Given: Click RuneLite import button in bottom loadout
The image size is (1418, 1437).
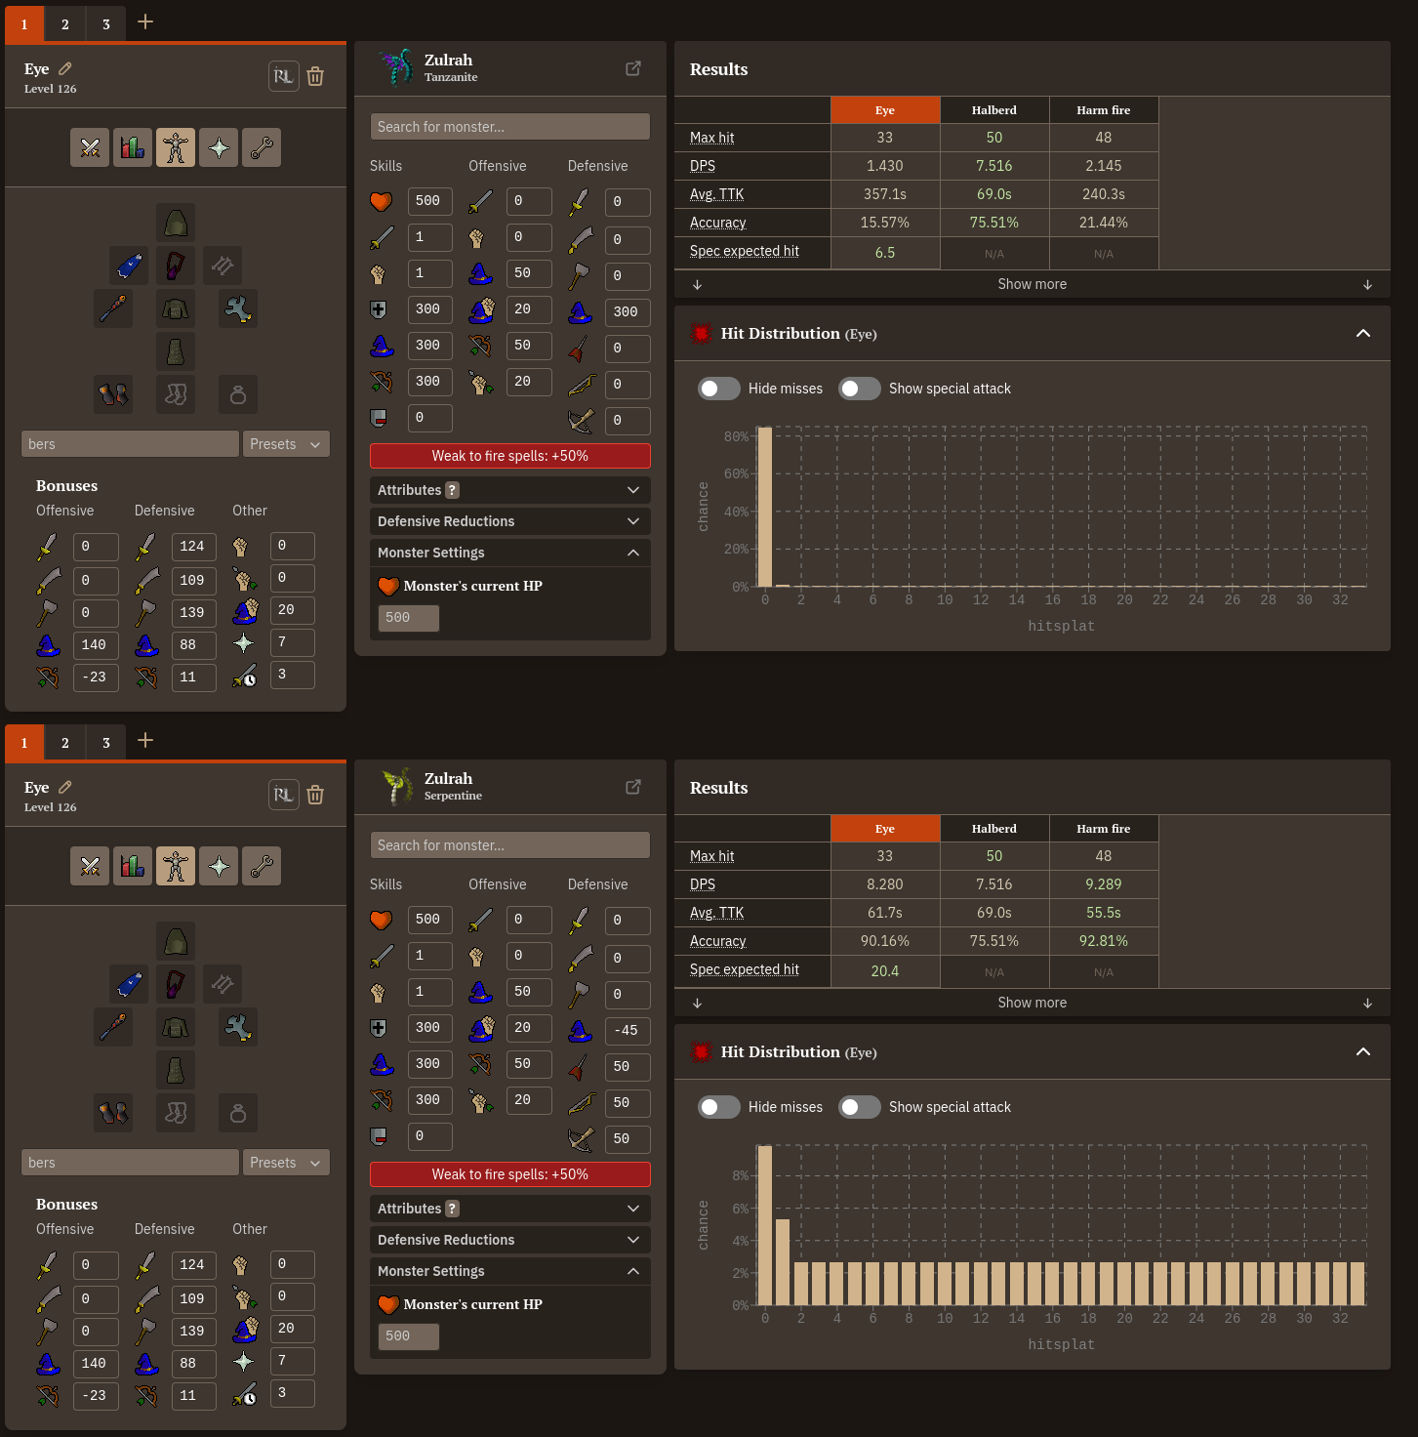Looking at the screenshot, I should click(x=283, y=795).
